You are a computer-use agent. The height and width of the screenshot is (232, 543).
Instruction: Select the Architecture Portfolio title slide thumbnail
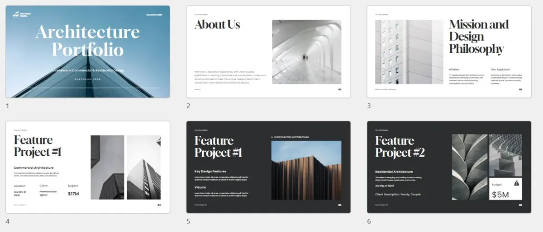[88, 51]
